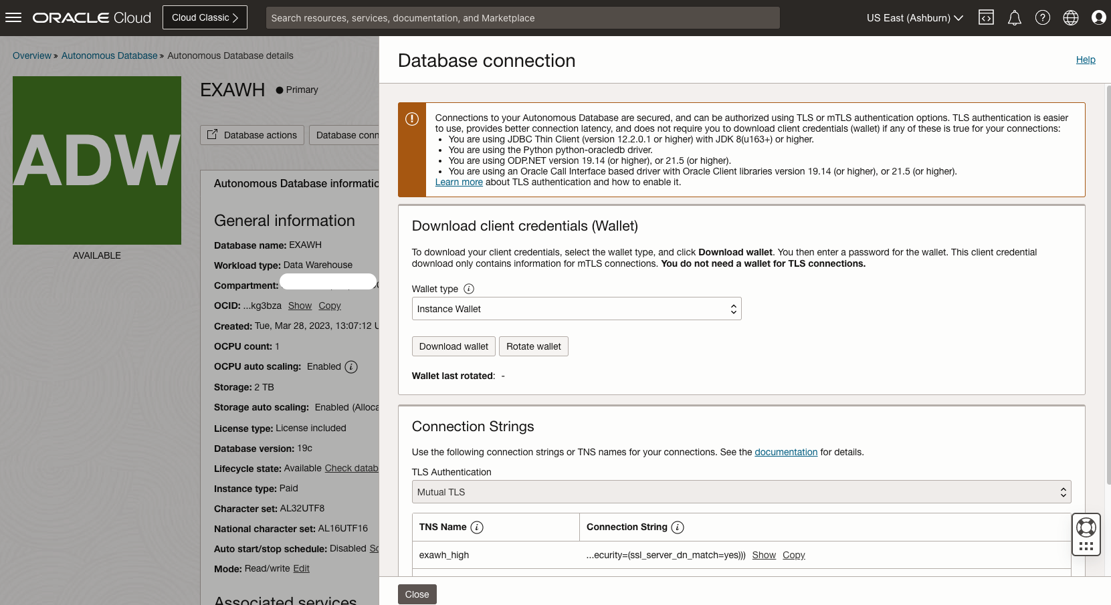Click the 'Wallet last rotated' label
Screen dimensions: 1111x605
click(452, 376)
